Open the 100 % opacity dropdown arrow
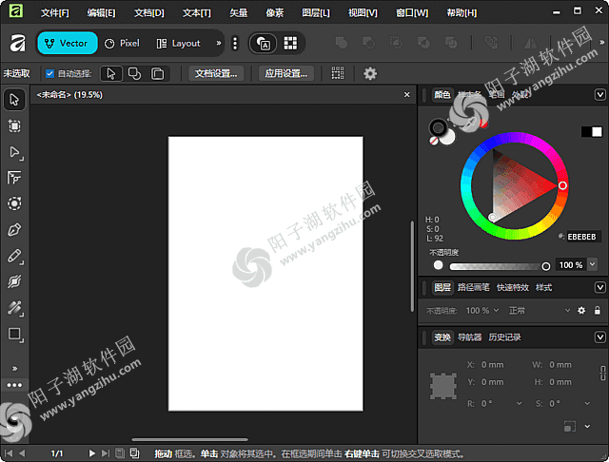Image resolution: width=609 pixels, height=462 pixels. pyautogui.click(x=592, y=264)
